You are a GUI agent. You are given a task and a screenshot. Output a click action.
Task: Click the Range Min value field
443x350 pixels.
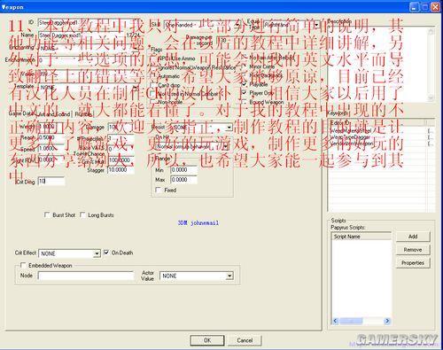(183, 170)
